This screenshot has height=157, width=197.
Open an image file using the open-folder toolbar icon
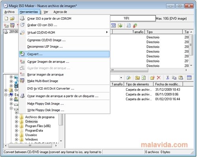tap(12, 18)
